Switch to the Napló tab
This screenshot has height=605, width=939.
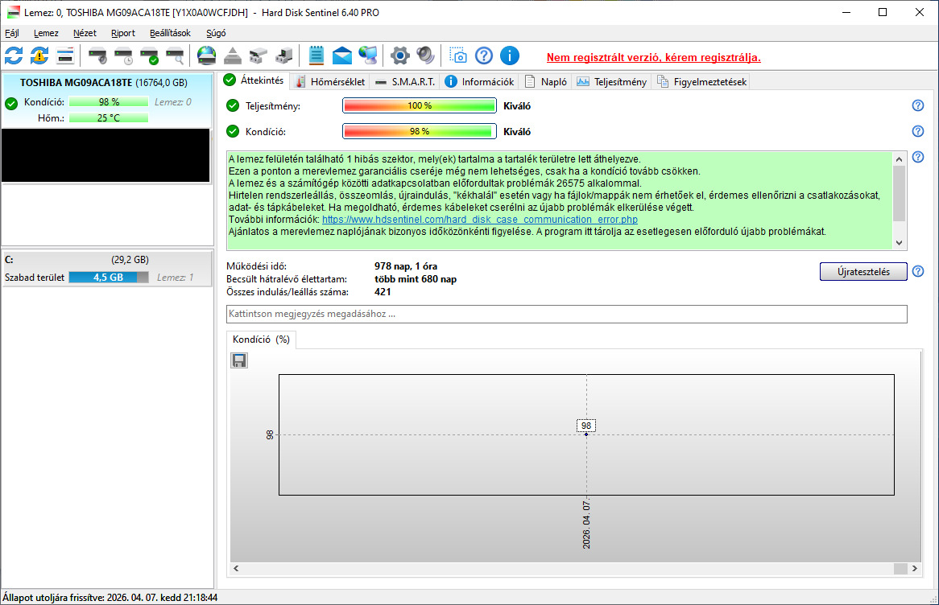click(x=545, y=82)
